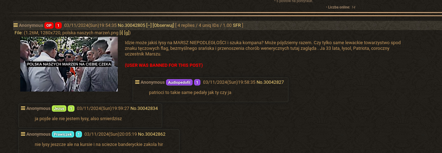The image size is (442, 153).
Task: Open menu icon for post No.30042827
Action: pyautogui.click(x=137, y=82)
